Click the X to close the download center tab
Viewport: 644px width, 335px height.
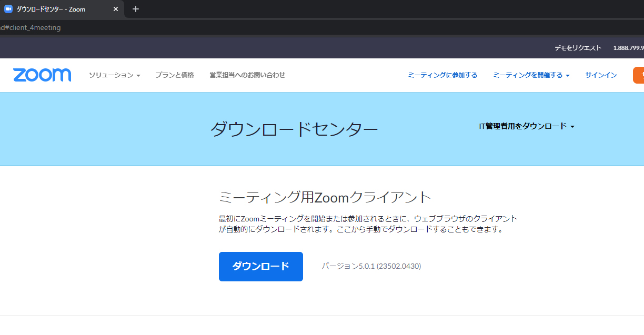[115, 9]
